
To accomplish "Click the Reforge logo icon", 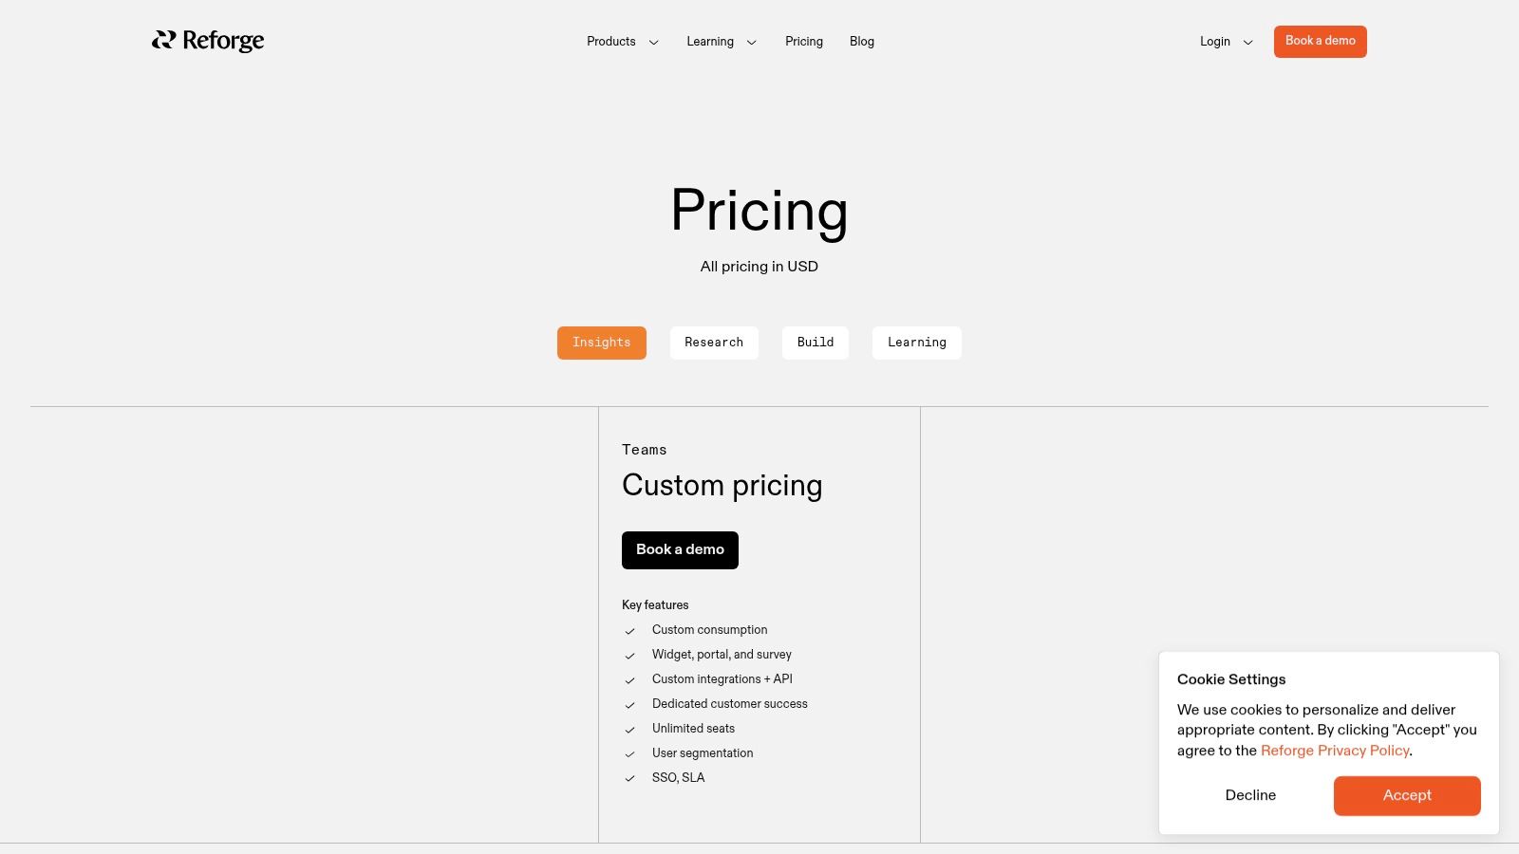I will point(162,41).
